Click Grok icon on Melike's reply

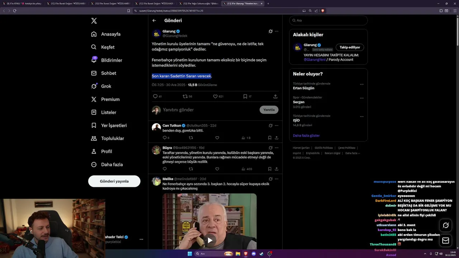point(270,179)
